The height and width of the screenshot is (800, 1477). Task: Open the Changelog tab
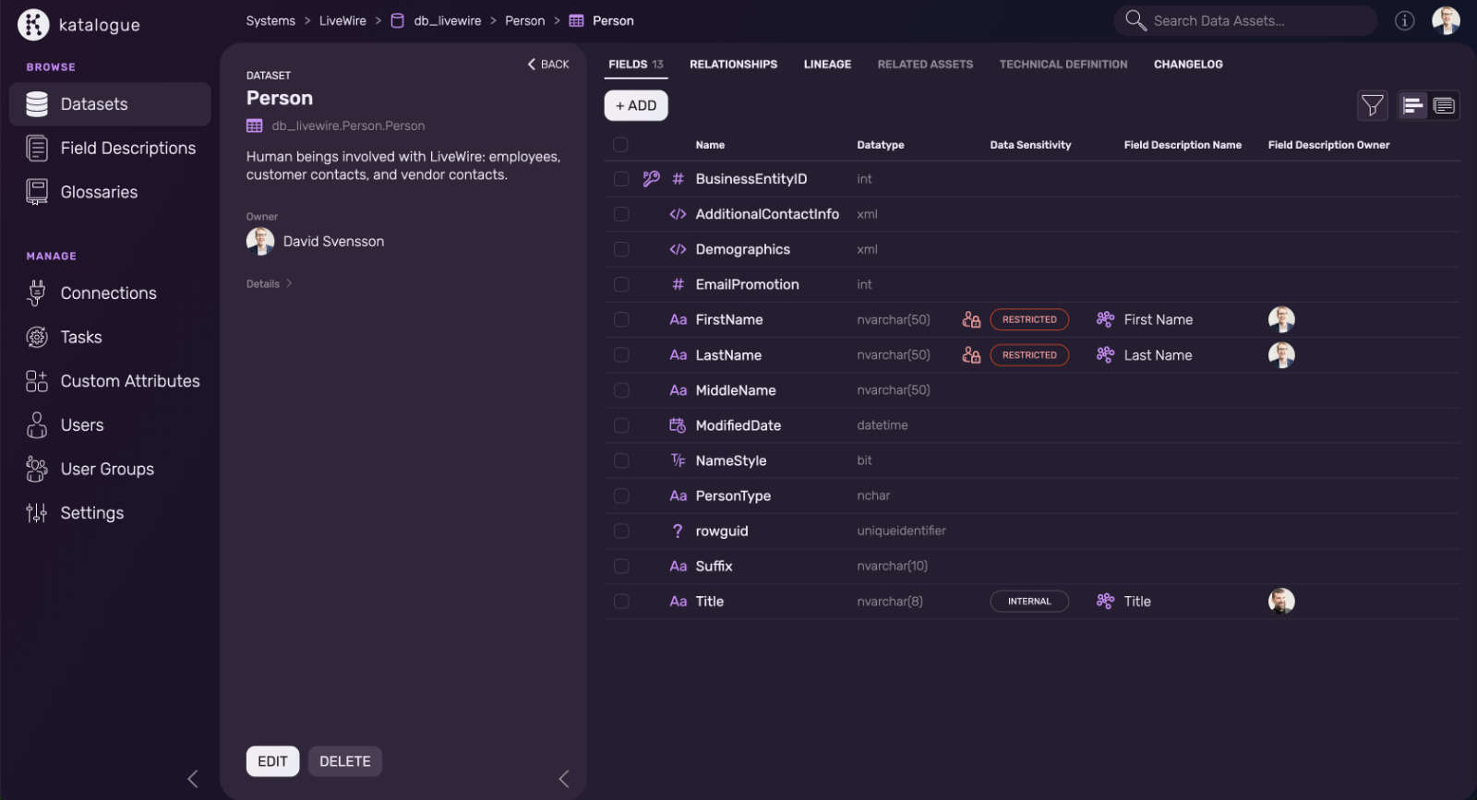point(1187,65)
